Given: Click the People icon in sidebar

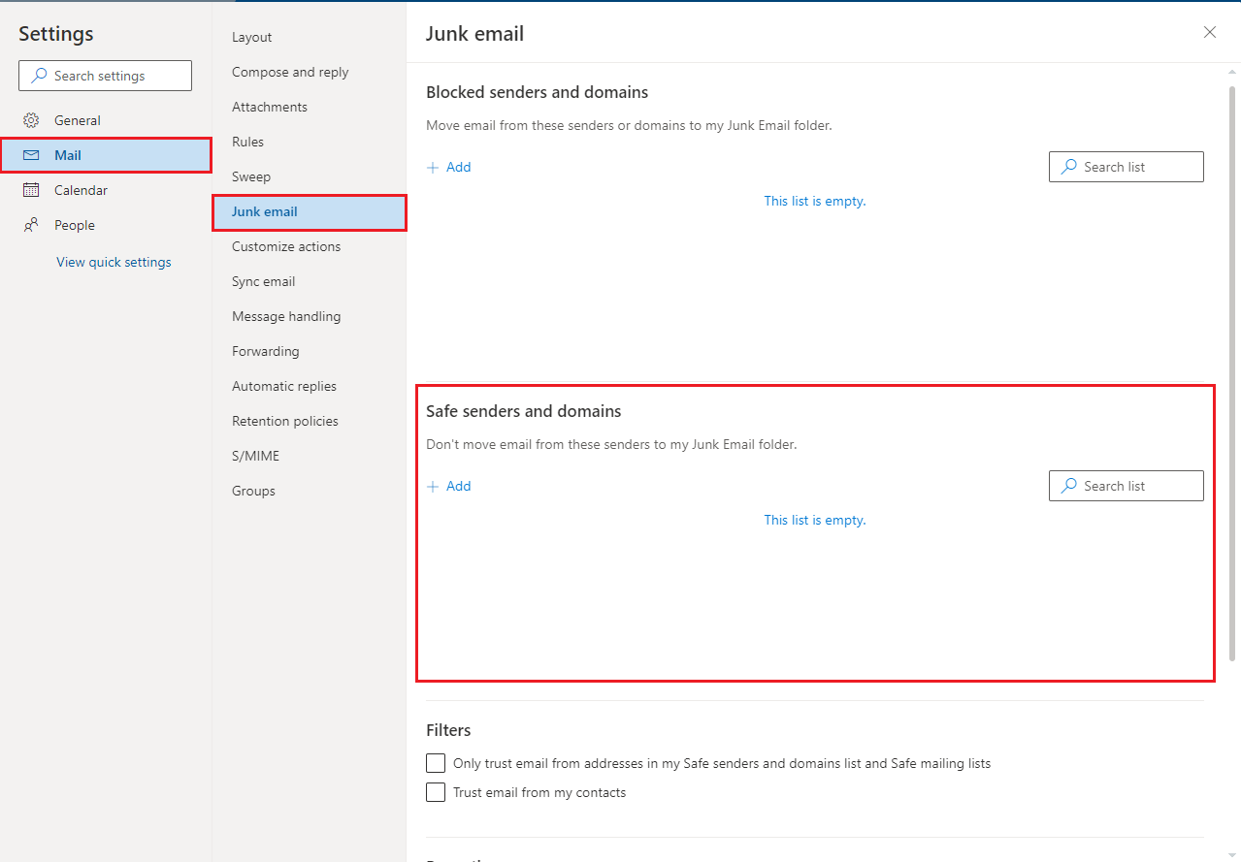Looking at the screenshot, I should point(31,225).
